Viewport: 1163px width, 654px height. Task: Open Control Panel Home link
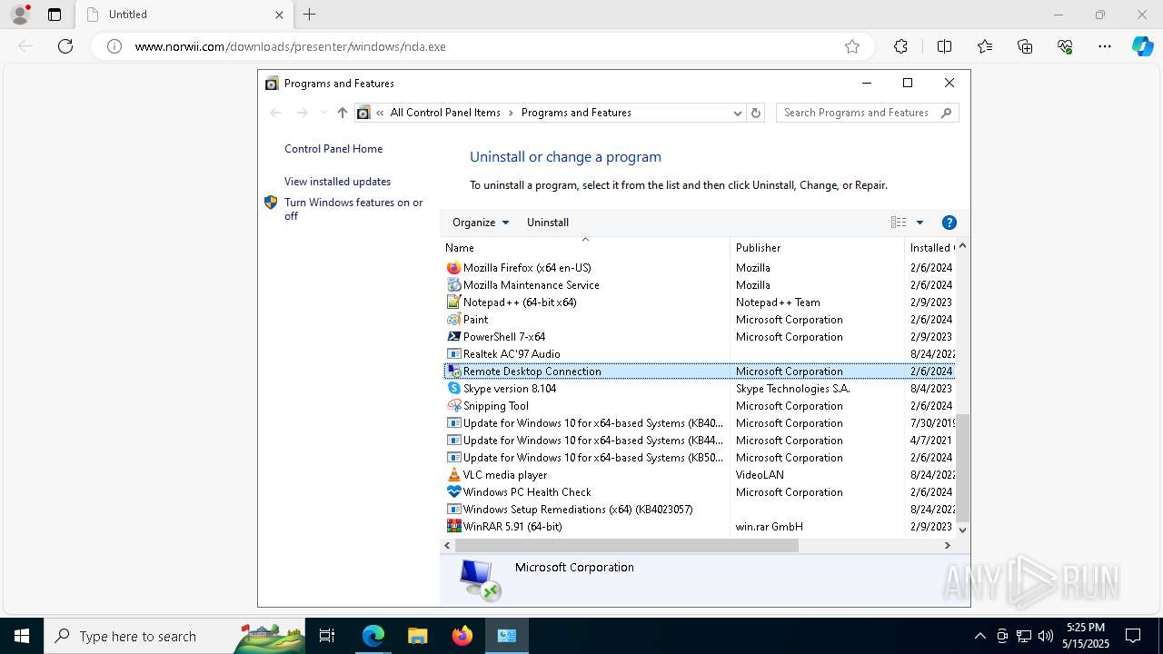tap(333, 149)
